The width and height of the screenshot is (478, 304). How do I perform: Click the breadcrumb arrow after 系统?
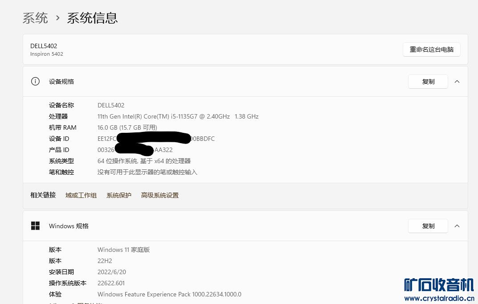(x=57, y=18)
